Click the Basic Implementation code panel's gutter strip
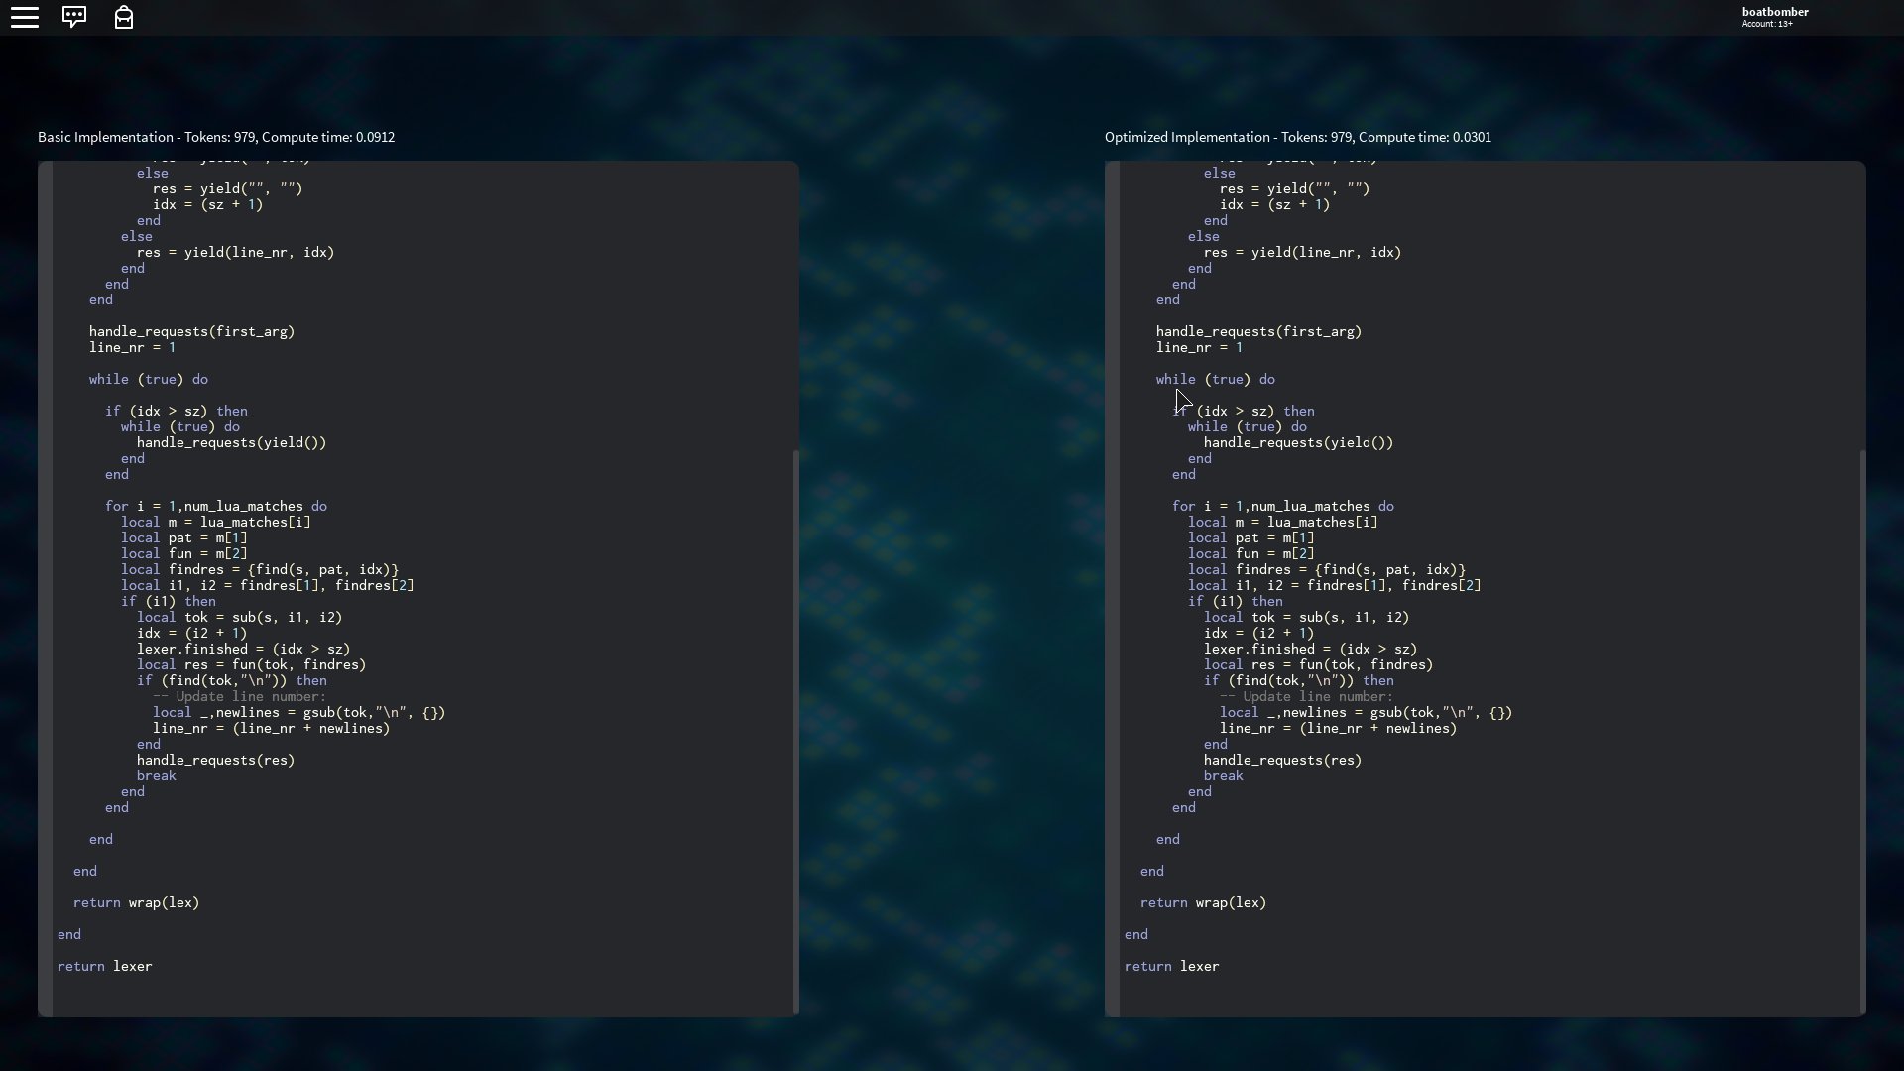The width and height of the screenshot is (1904, 1071). click(x=45, y=587)
